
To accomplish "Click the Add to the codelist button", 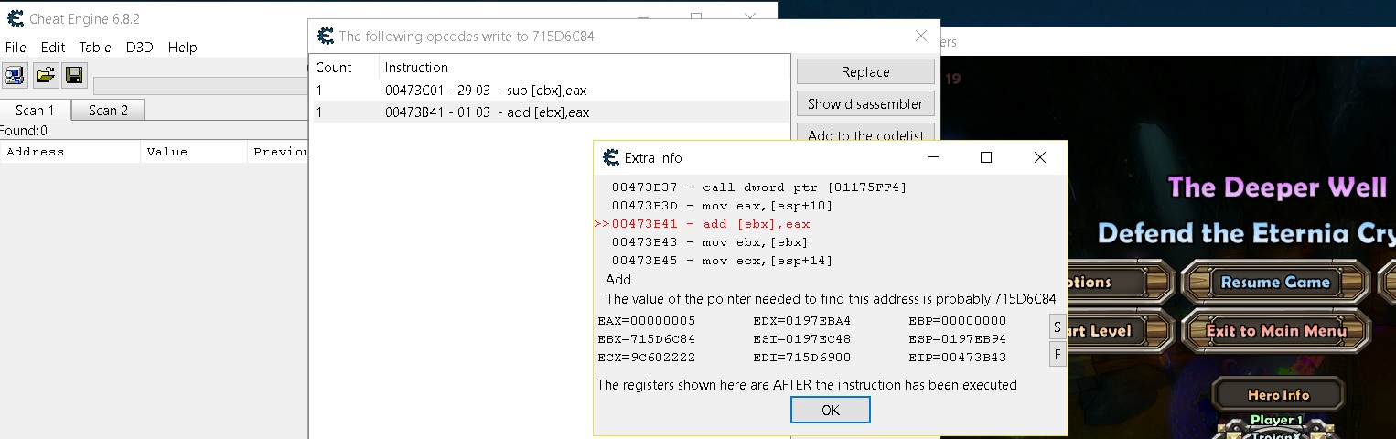I will [x=864, y=134].
